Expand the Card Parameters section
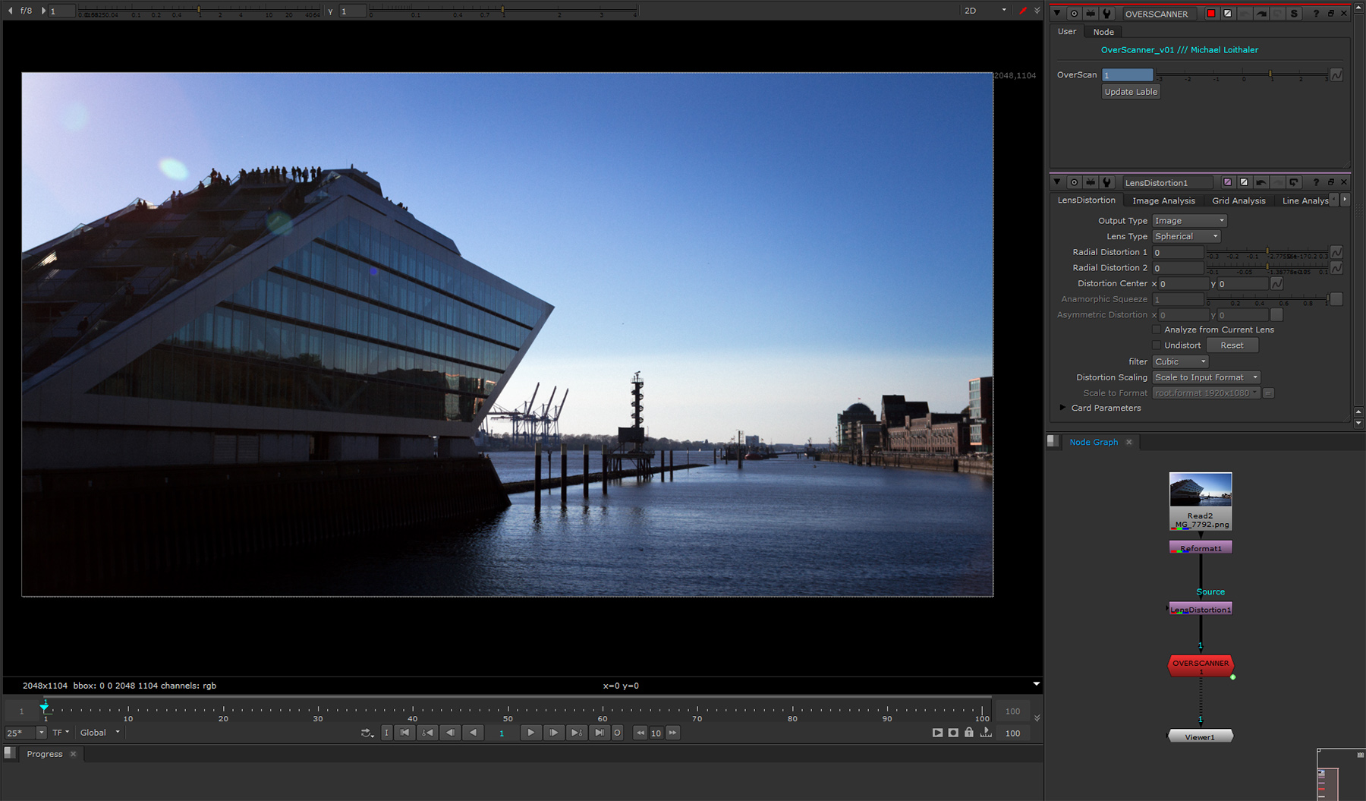This screenshot has width=1366, height=801. pos(1062,408)
